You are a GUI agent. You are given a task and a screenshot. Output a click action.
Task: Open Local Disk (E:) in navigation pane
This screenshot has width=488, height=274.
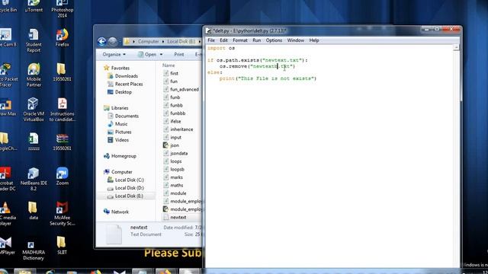126,196
